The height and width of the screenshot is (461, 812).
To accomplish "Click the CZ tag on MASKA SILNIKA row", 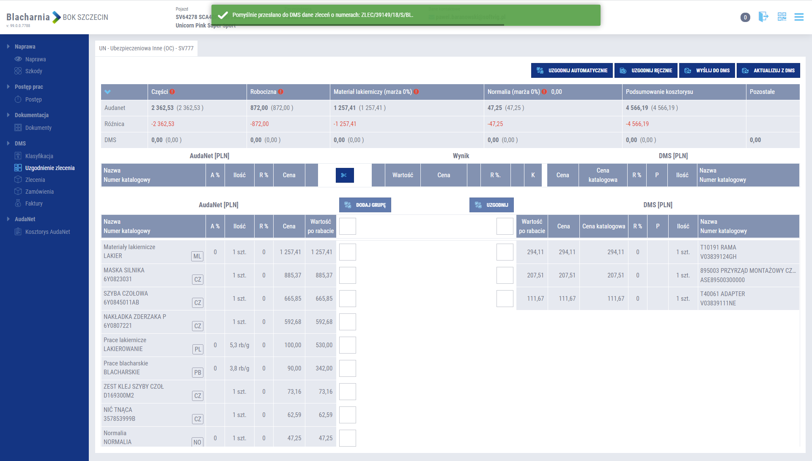I will [198, 280].
